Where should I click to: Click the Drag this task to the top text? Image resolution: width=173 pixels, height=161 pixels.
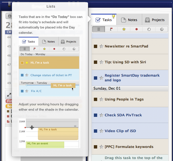(x=134, y=158)
